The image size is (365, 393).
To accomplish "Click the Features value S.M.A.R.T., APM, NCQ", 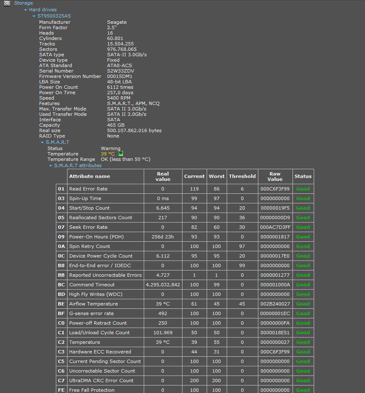I will (x=133, y=103).
